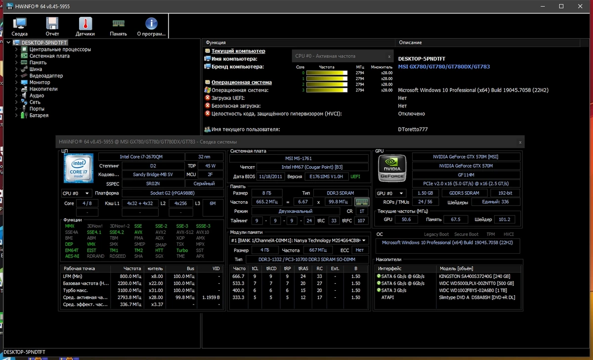Open the GPU #0 selector dropdown

(x=391, y=193)
